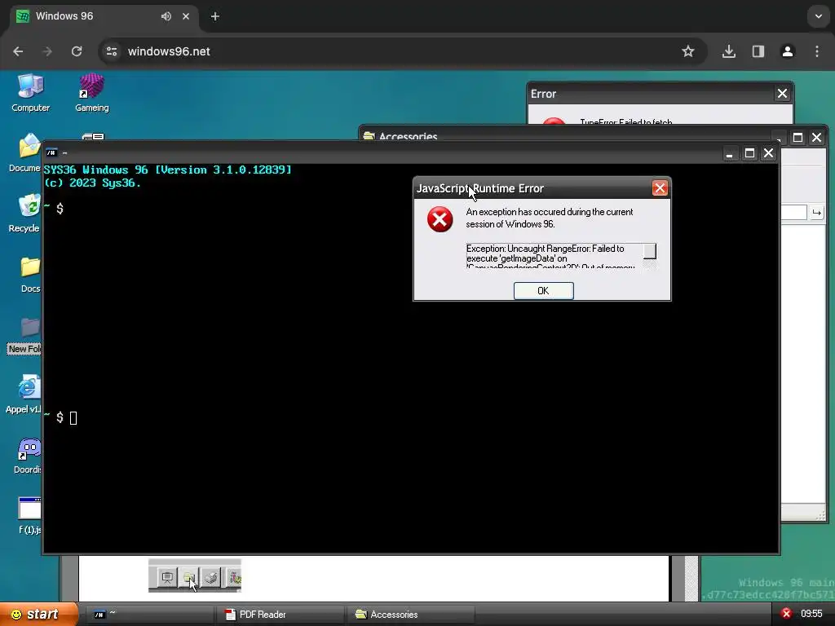Open the Chrome three-dot menu
Viewport: 835px width, 626px height.
[x=817, y=51]
